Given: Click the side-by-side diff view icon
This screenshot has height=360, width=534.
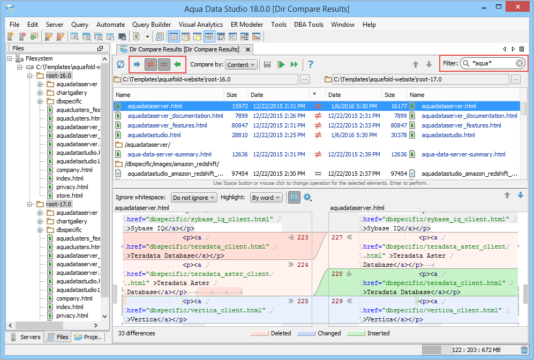Looking at the screenshot, I should 294,197.
